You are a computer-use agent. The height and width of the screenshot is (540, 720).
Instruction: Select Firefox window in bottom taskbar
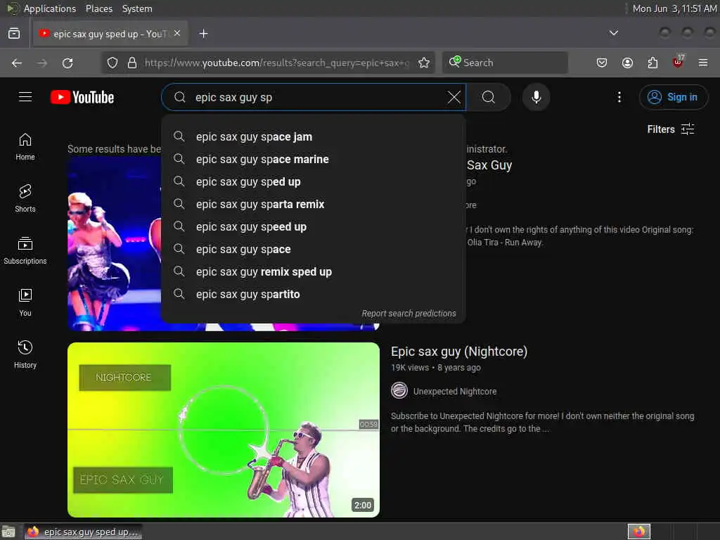(x=84, y=532)
